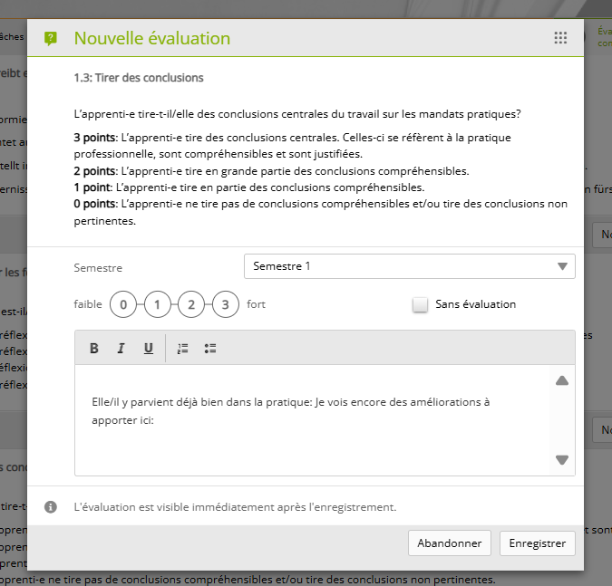The image size is (612, 586).
Task: Select rating 0 (faible)
Action: point(123,304)
